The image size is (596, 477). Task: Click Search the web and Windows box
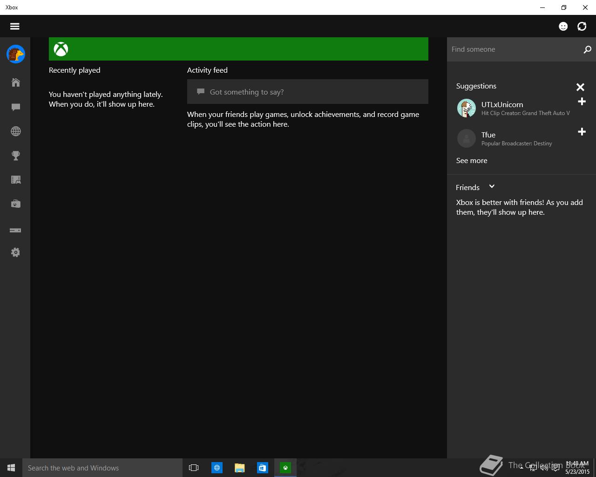pyautogui.click(x=102, y=468)
